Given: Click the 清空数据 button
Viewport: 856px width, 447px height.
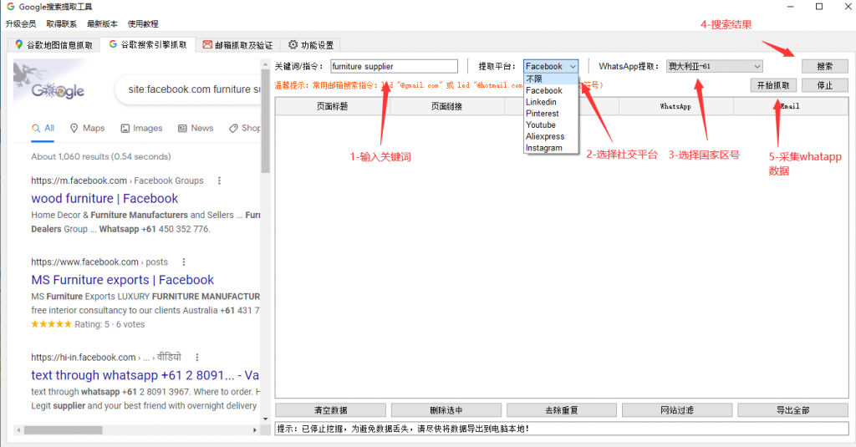Looking at the screenshot, I should pos(330,410).
